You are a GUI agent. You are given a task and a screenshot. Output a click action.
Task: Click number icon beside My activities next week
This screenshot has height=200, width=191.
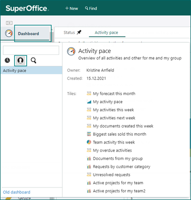[x=89, y=118]
